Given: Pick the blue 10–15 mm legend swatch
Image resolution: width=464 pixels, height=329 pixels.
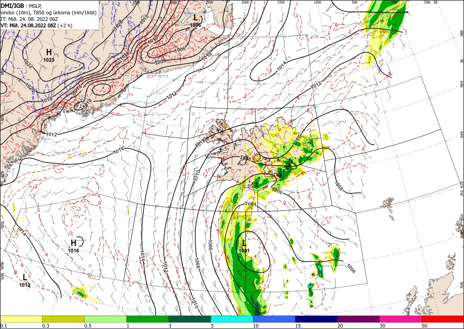Looking at the screenshot, I should pos(274,319).
